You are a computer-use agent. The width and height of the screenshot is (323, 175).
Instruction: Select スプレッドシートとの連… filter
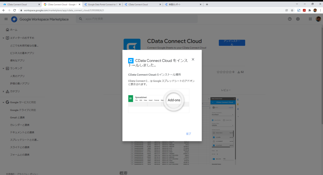[24, 140]
